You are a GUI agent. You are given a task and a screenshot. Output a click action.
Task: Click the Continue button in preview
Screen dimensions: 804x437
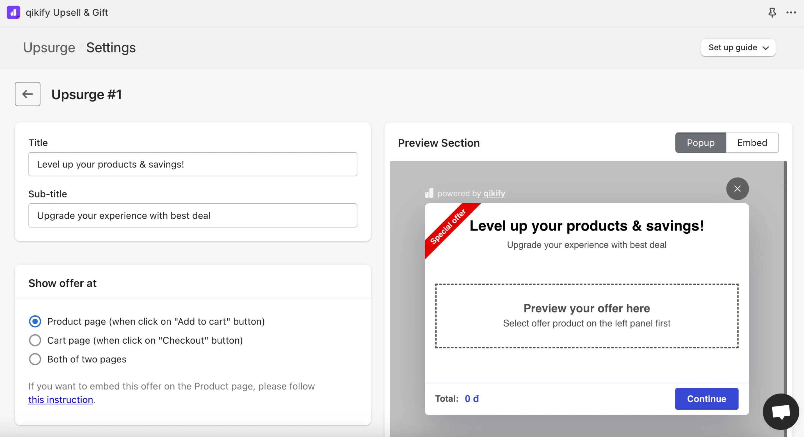(x=707, y=399)
